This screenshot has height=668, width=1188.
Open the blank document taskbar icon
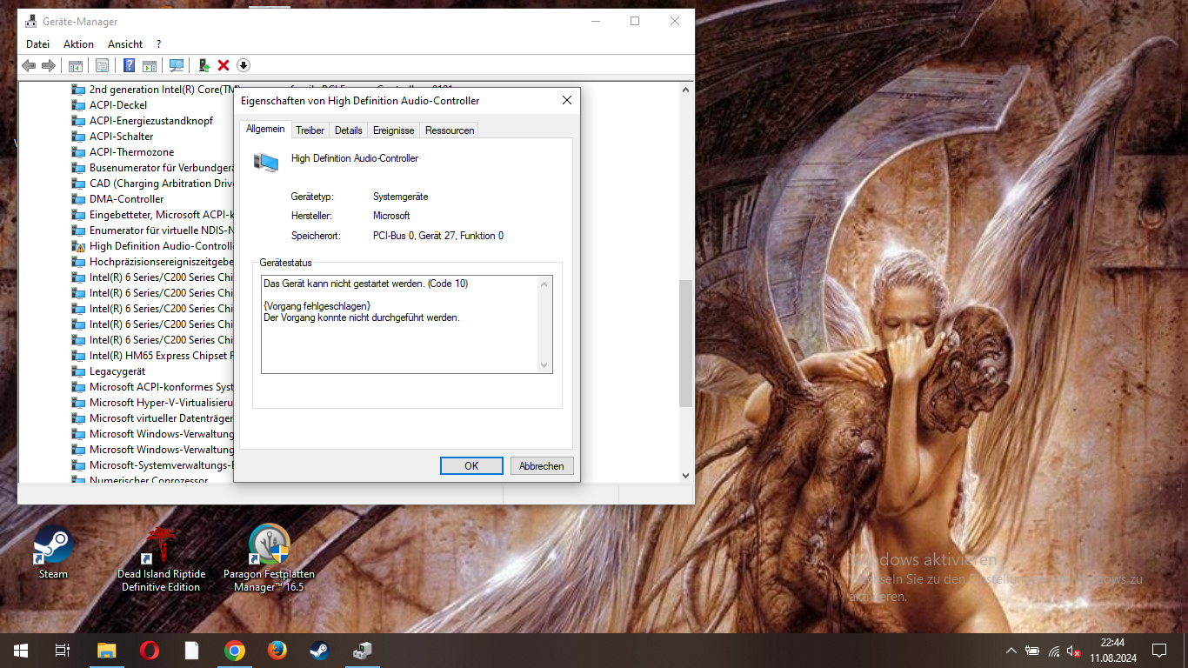click(x=191, y=651)
